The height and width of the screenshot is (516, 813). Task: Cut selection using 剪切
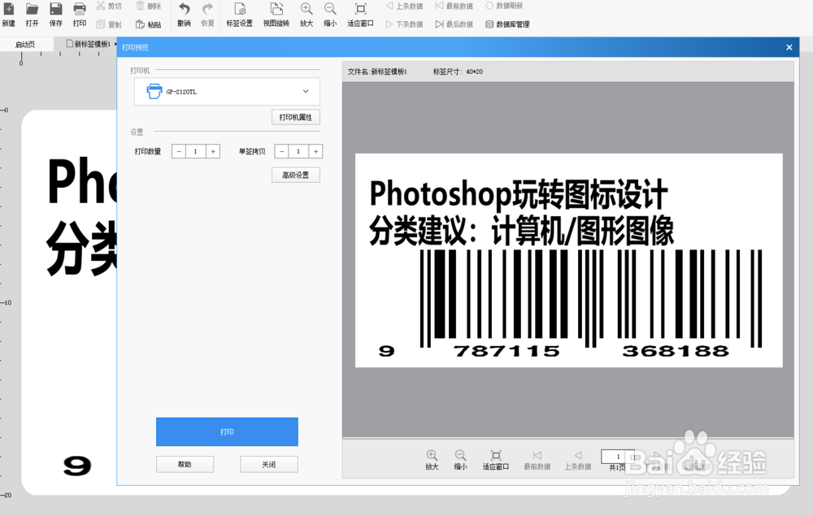(109, 7)
